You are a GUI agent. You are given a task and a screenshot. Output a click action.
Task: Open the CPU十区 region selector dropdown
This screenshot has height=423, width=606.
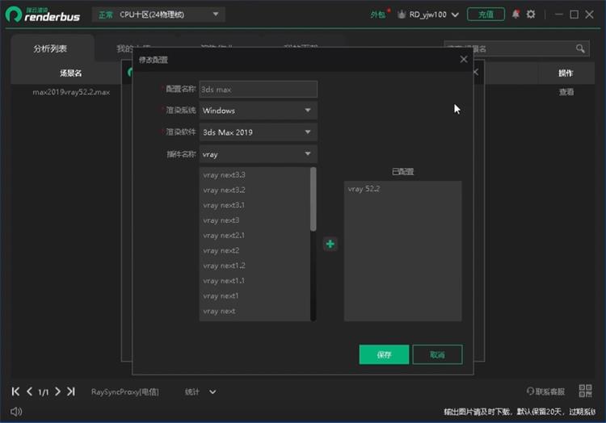170,15
